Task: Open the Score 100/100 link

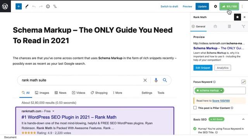Action: point(221,101)
